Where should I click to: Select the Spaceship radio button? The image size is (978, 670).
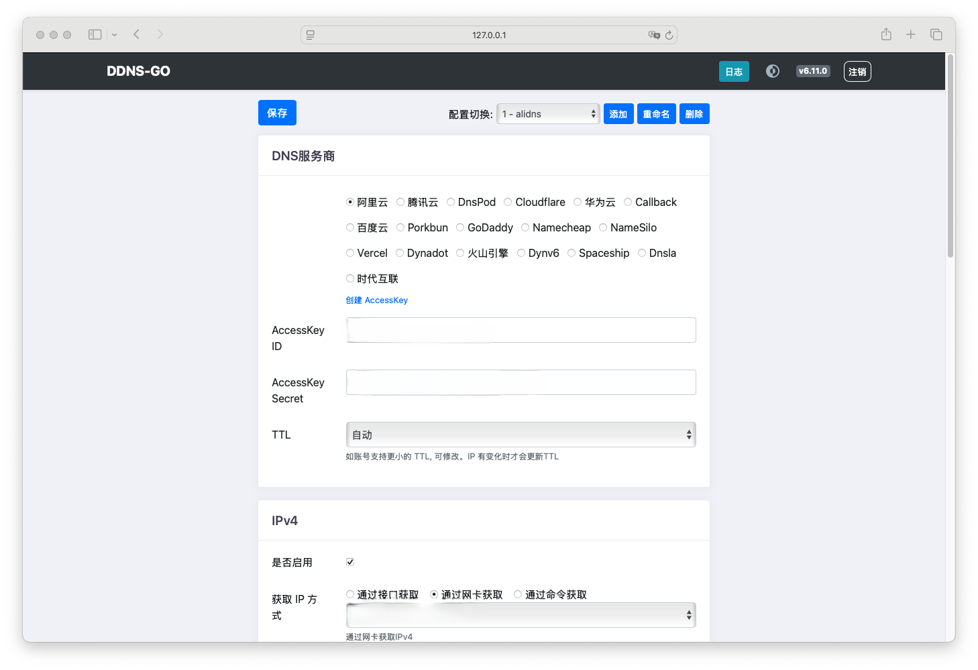click(x=572, y=253)
